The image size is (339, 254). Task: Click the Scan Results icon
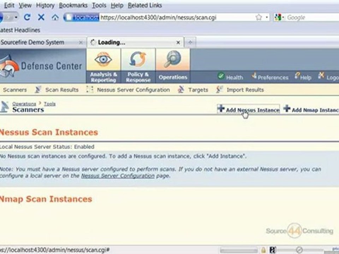[38, 89]
